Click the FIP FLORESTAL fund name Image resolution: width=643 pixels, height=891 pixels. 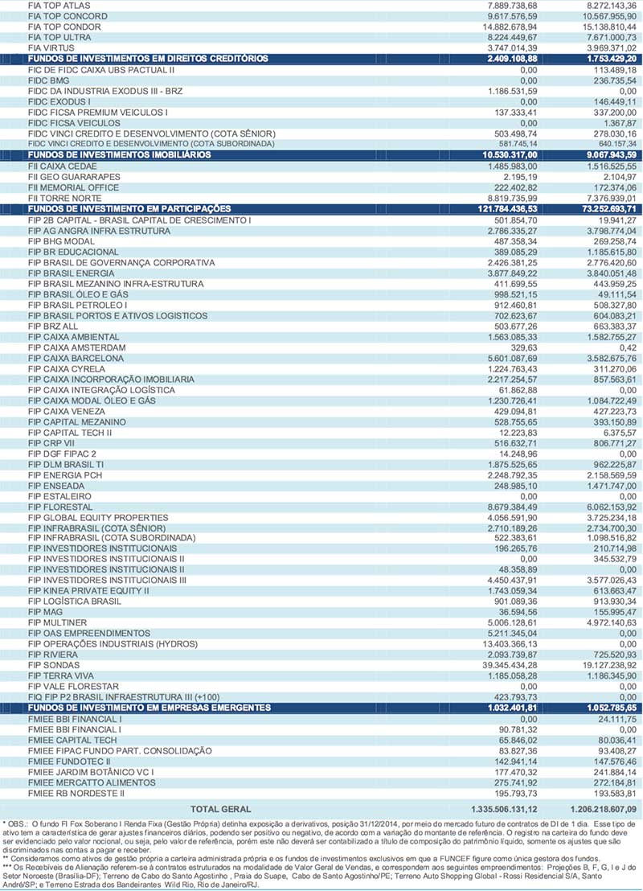pyautogui.click(x=61, y=507)
